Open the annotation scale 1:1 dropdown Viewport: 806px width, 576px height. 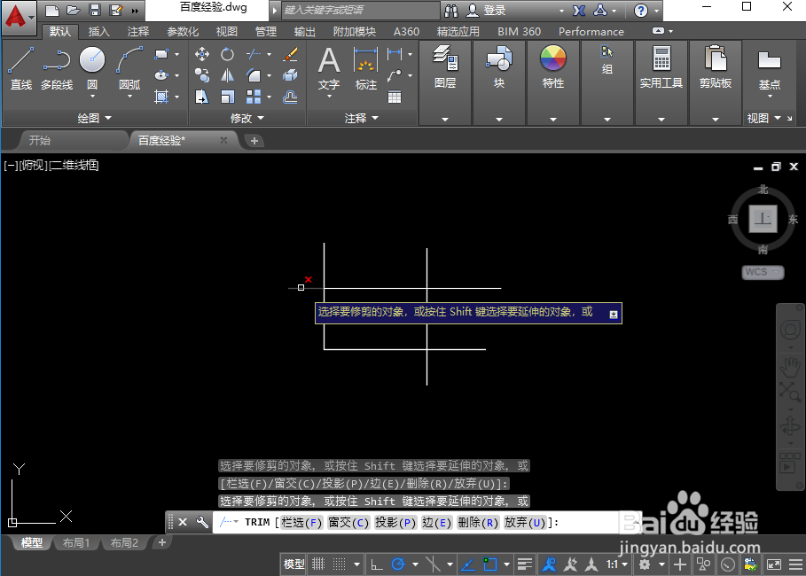click(617, 564)
